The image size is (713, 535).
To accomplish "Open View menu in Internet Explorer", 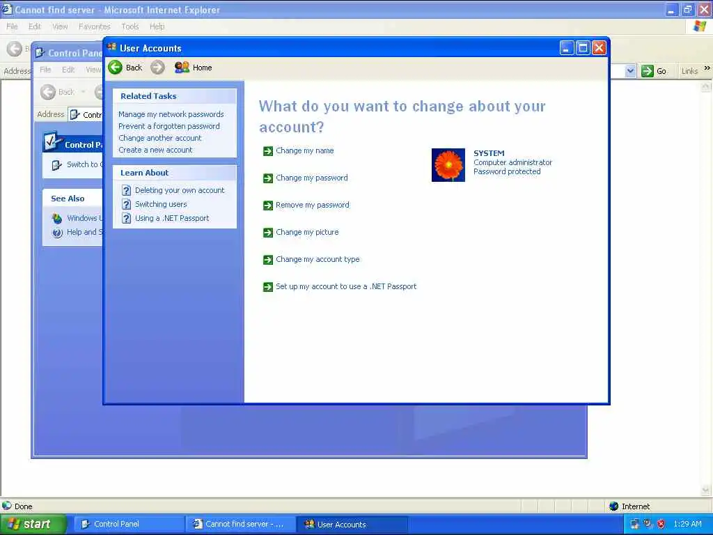I will pyautogui.click(x=60, y=26).
